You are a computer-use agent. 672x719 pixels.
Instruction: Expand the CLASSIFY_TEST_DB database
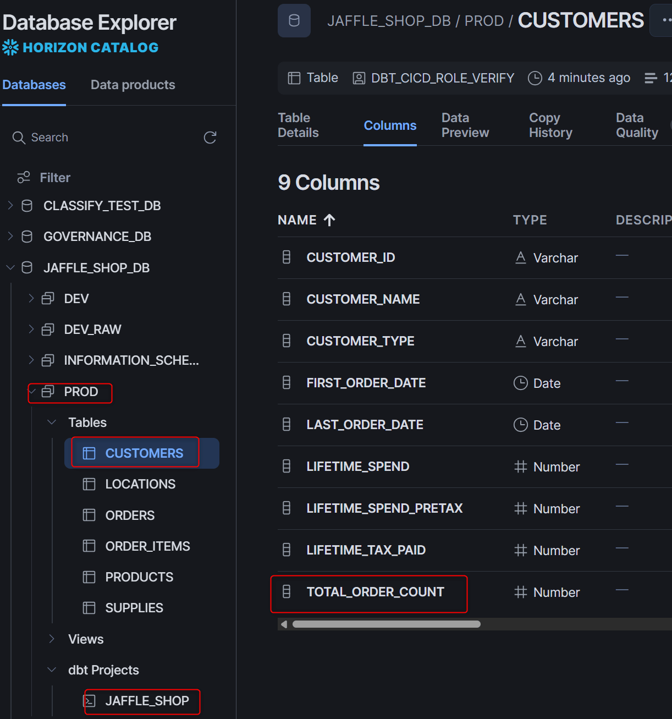click(x=10, y=205)
